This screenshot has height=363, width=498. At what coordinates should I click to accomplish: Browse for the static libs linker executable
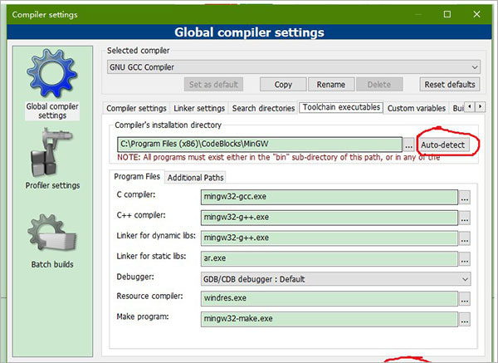[465, 258]
